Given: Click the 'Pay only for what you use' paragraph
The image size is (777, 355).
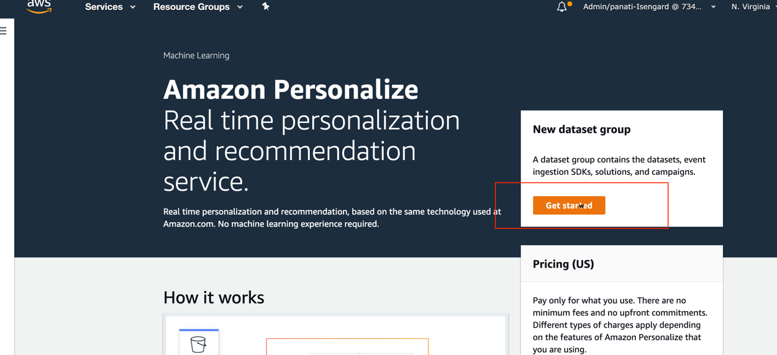Looking at the screenshot, I should 620,325.
